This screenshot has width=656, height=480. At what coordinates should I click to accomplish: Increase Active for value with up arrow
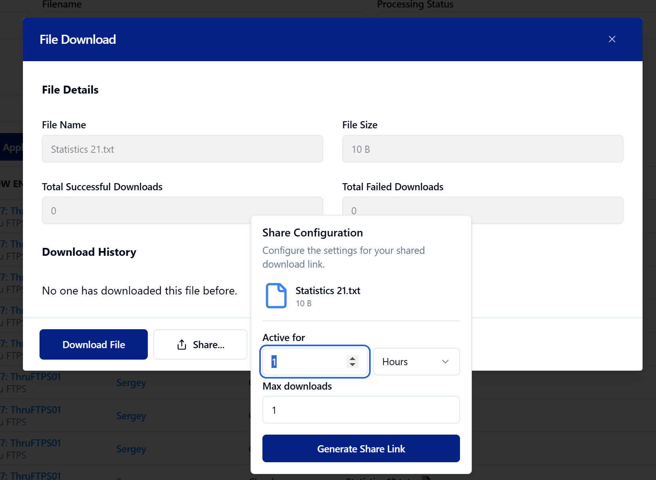tap(353, 358)
